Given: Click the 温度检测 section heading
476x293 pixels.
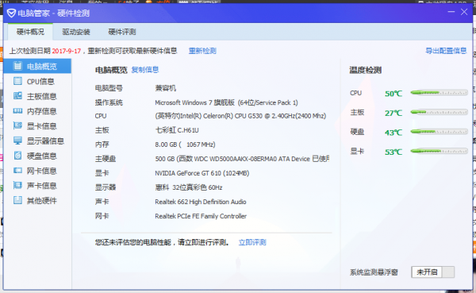Looking at the screenshot, I should tap(365, 70).
